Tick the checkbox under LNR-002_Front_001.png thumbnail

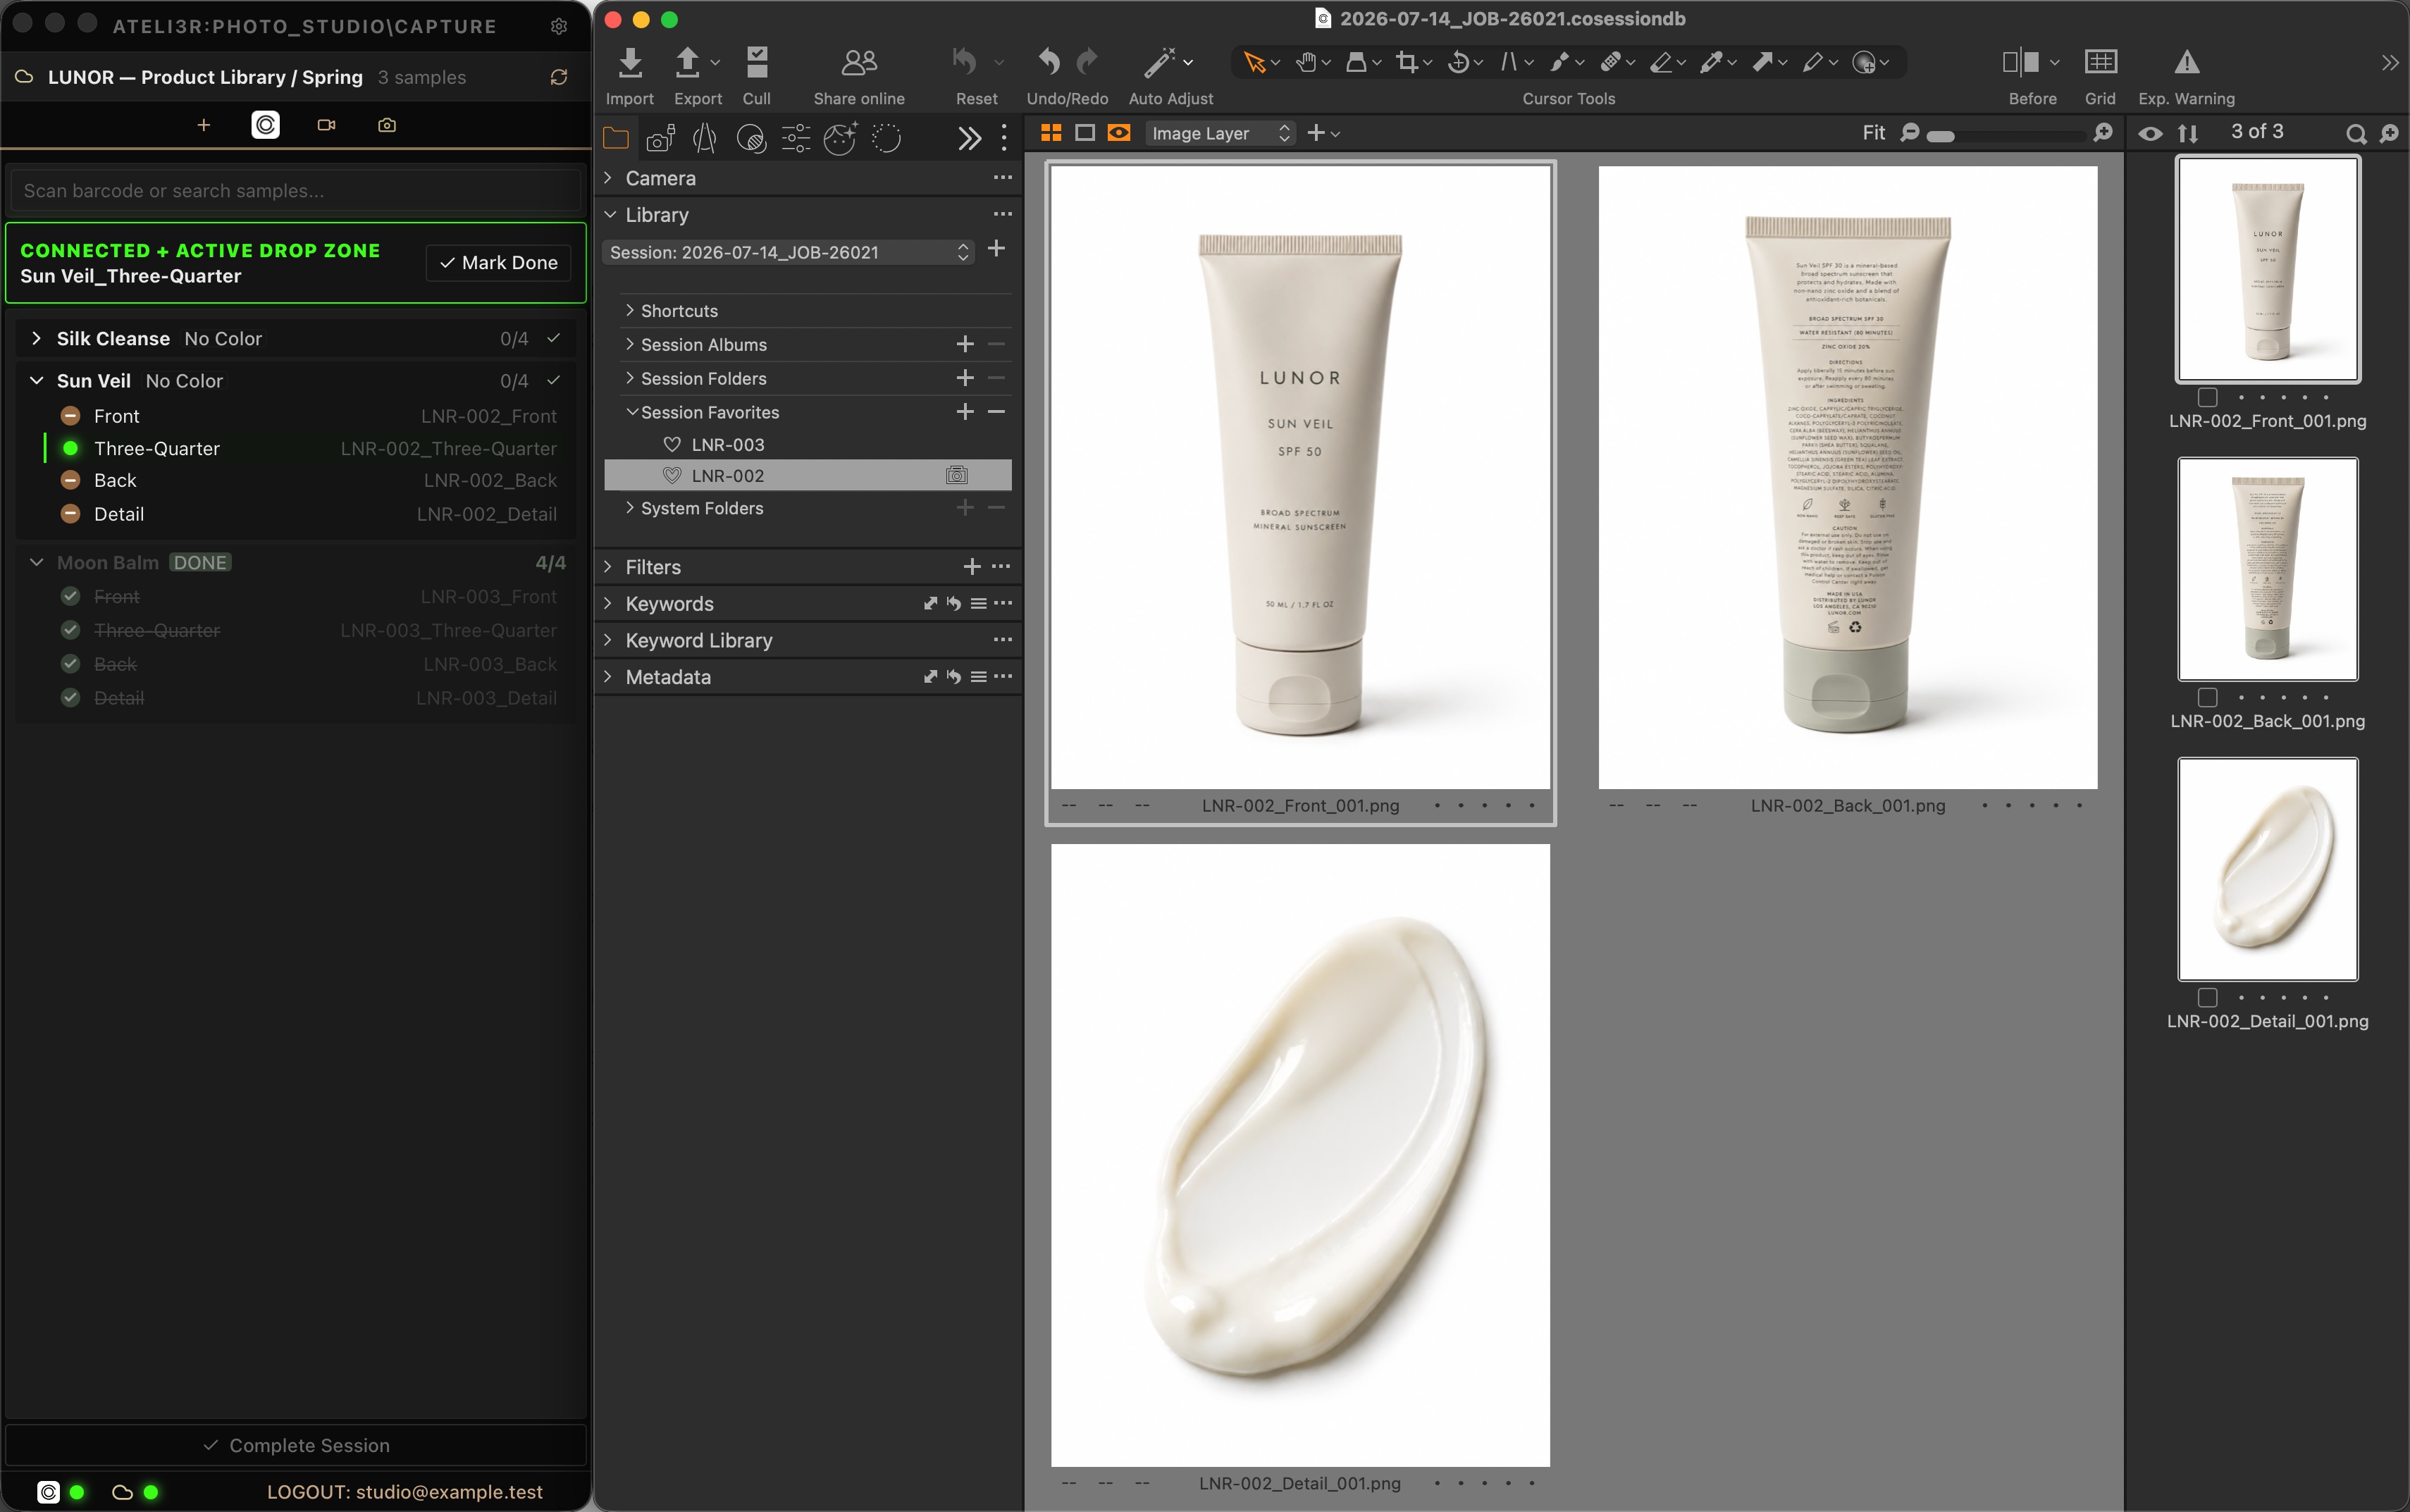(x=2208, y=398)
